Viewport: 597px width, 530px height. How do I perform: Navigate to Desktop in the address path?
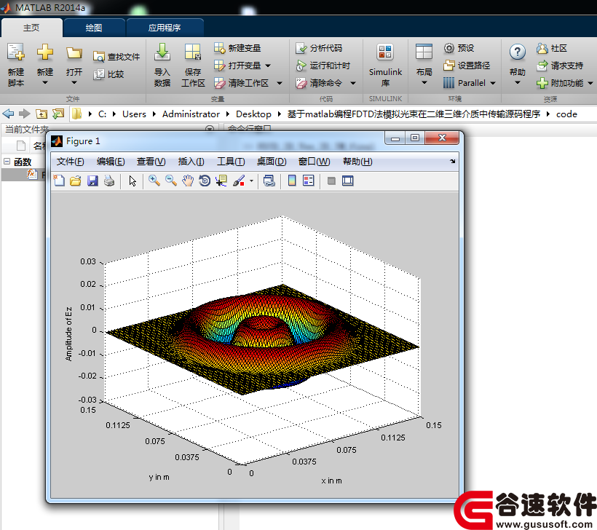click(253, 114)
